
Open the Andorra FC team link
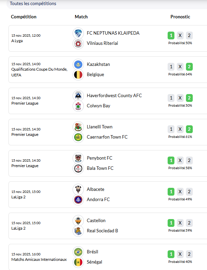coord(98,200)
